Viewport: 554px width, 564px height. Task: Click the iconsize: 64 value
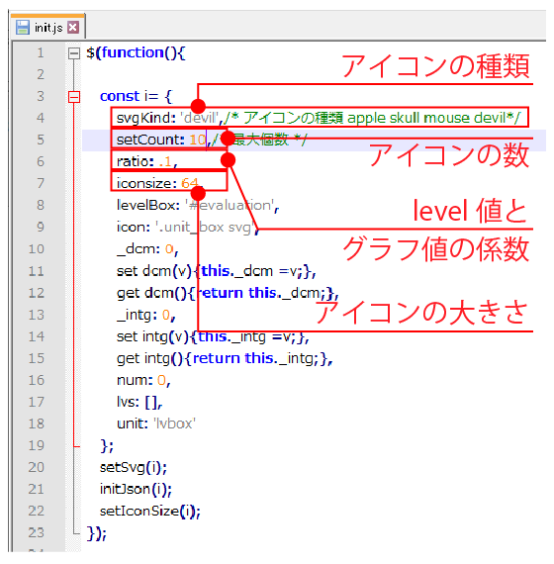click(x=190, y=183)
